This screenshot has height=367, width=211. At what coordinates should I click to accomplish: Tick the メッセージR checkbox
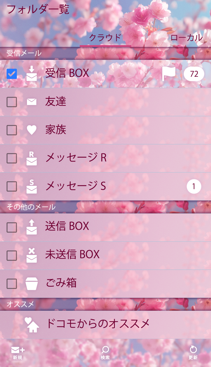(12, 158)
